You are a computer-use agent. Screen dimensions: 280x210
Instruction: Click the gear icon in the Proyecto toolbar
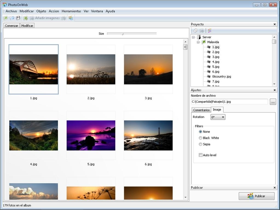point(195,31)
